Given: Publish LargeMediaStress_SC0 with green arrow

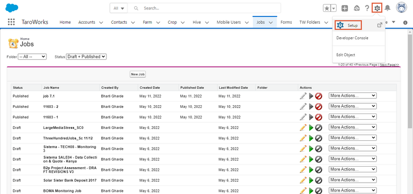Looking at the screenshot, I should click(x=311, y=127).
